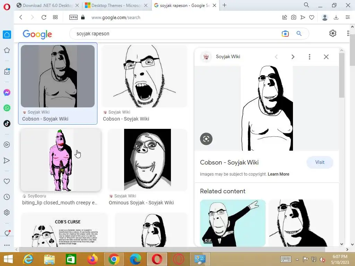Viewport: 355px width, 266px height.
Task: Switch to Desktop Themes Microsoft tab
Action: [116, 6]
